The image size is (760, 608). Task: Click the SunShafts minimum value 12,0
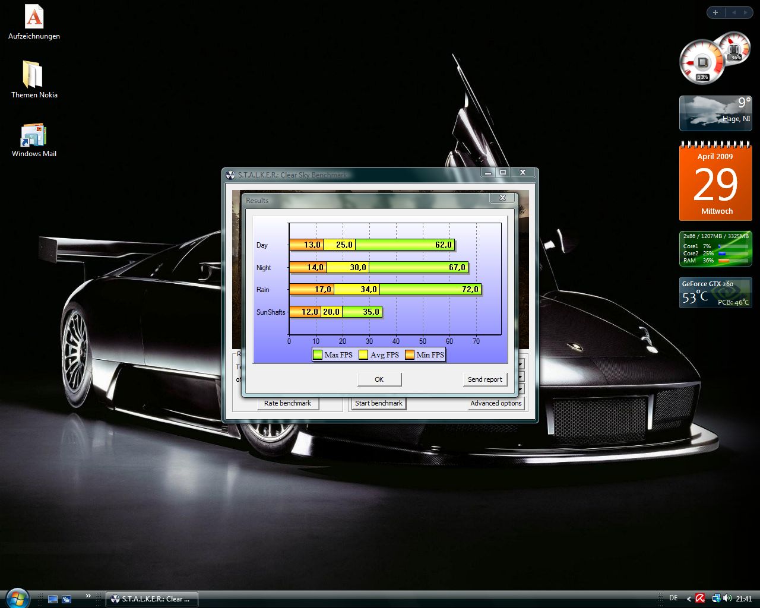(310, 312)
